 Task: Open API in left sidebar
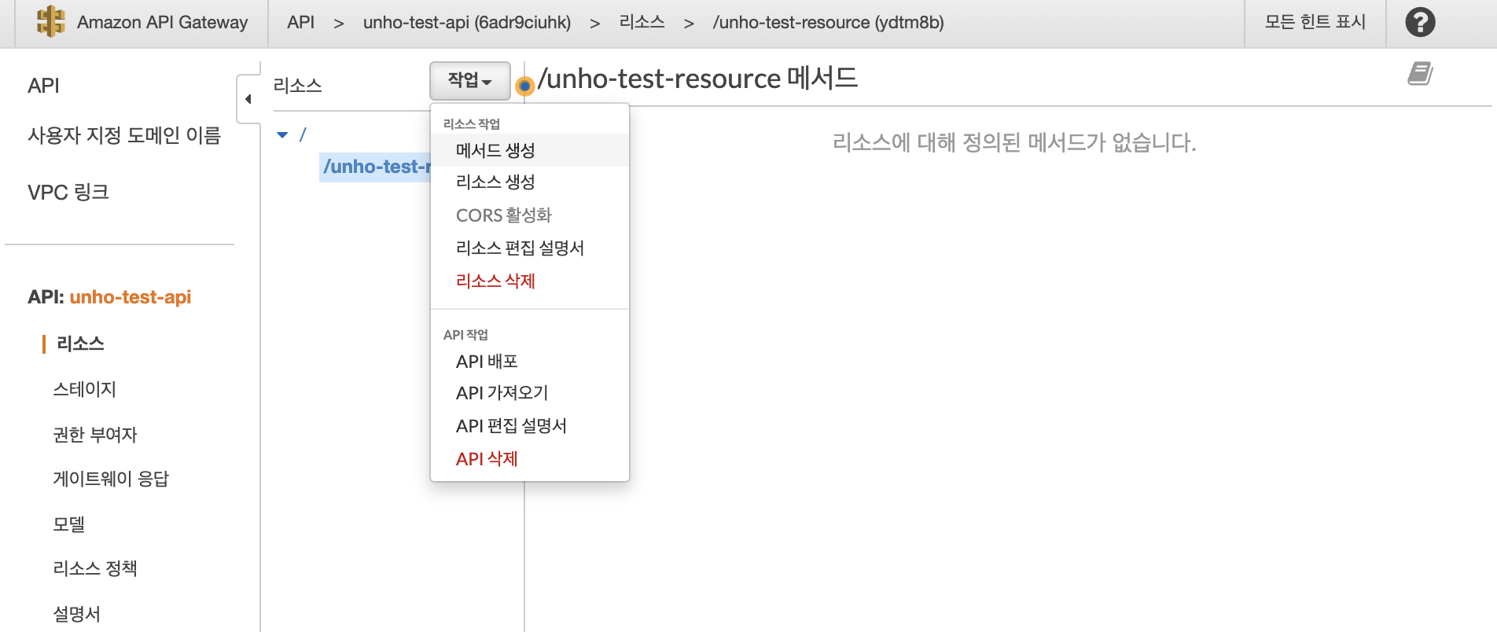(43, 86)
